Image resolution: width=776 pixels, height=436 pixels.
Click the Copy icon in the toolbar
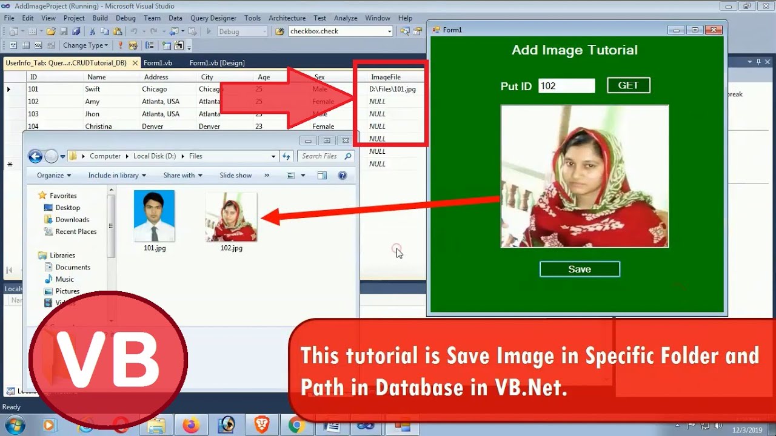[x=104, y=31]
